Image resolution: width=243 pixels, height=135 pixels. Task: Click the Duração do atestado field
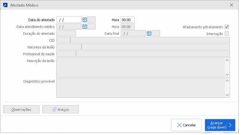click(66, 34)
